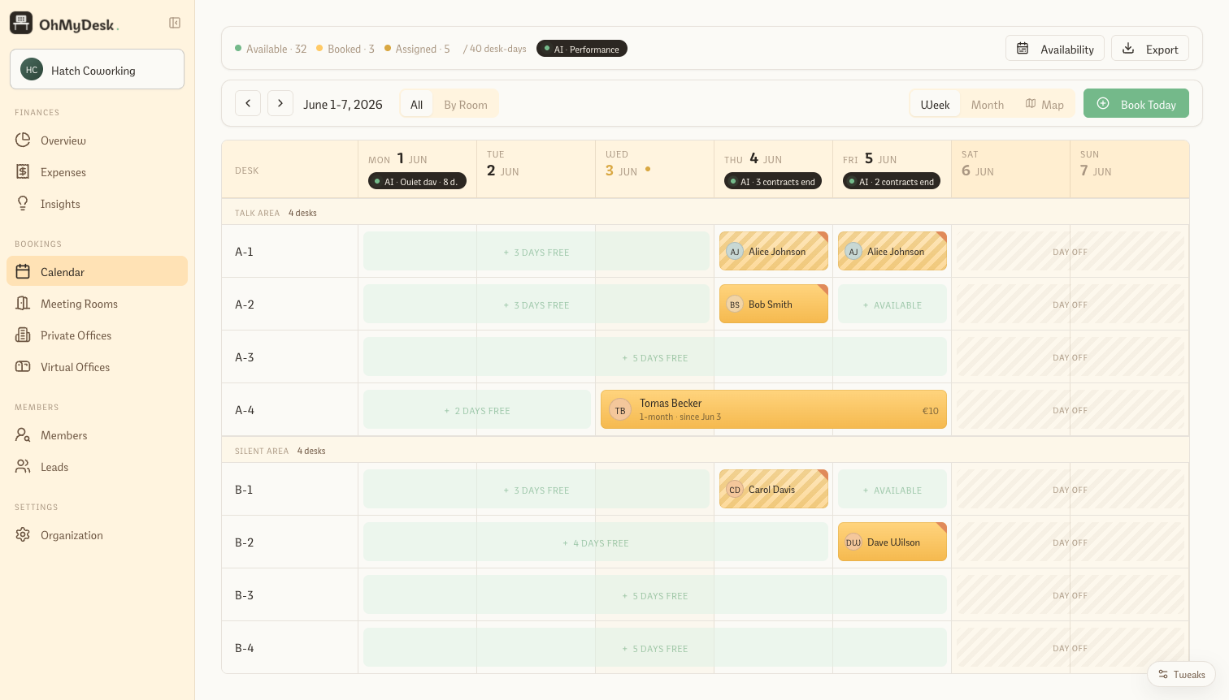Open the Availability panel
The width and height of the screenshot is (1229, 700).
coord(1055,49)
